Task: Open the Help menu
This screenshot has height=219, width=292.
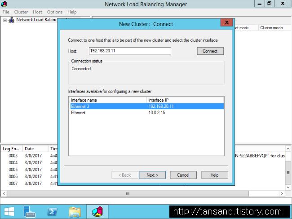Action: pyautogui.click(x=72, y=12)
